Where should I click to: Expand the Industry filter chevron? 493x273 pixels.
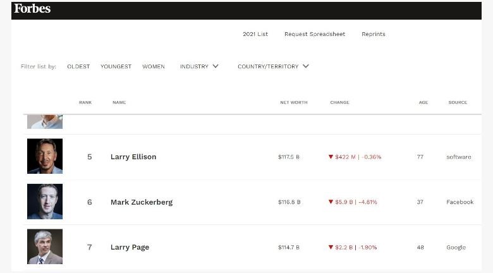[x=216, y=66]
